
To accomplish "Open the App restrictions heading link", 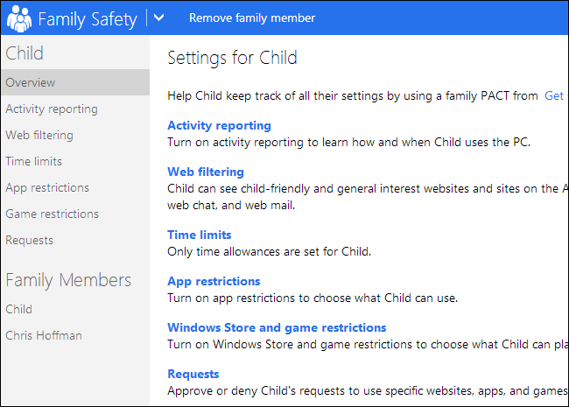I will (x=214, y=281).
